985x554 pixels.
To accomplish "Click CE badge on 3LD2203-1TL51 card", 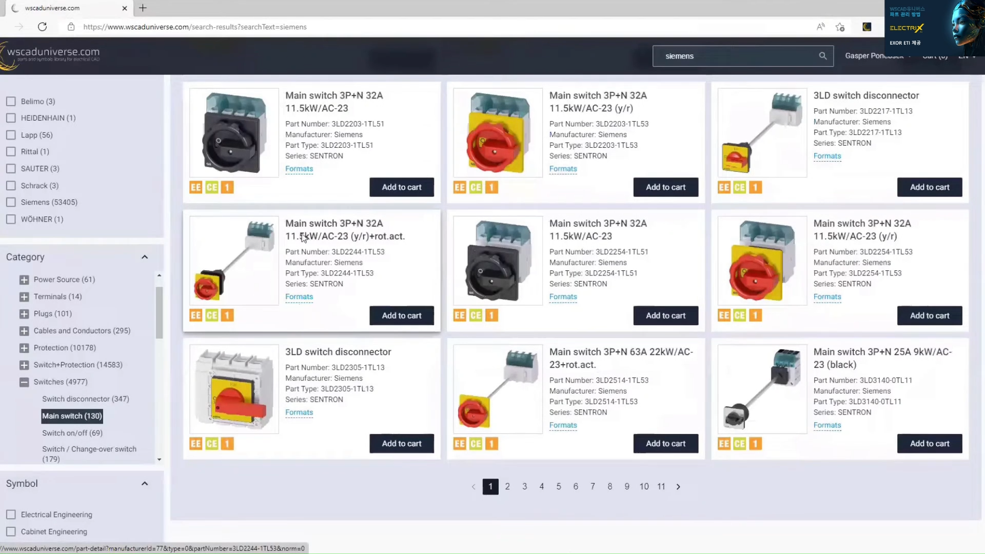I will [212, 187].
